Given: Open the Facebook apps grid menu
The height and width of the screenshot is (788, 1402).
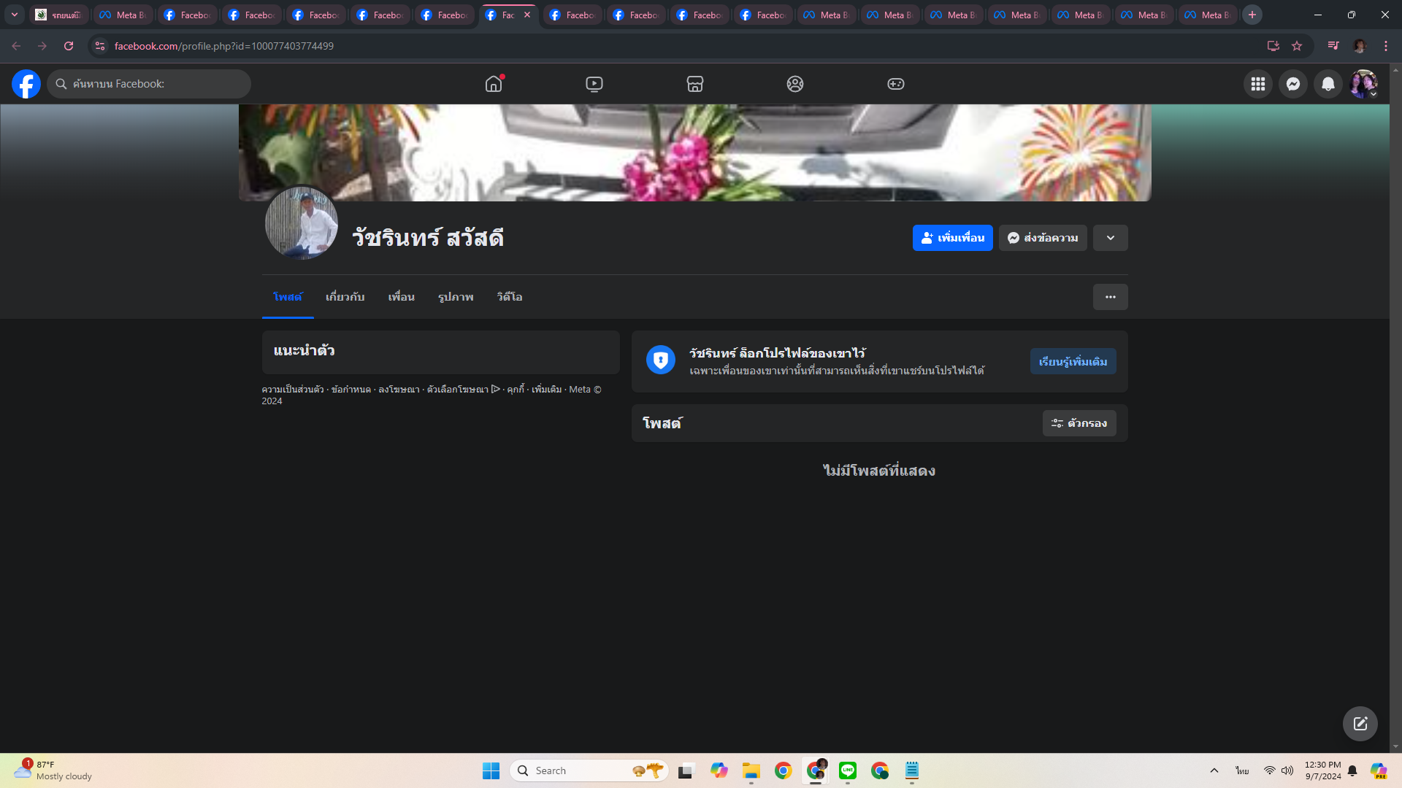Looking at the screenshot, I should point(1257,84).
